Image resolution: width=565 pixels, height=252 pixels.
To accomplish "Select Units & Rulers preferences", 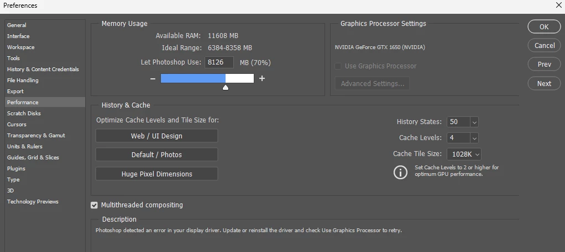I will pos(45,146).
